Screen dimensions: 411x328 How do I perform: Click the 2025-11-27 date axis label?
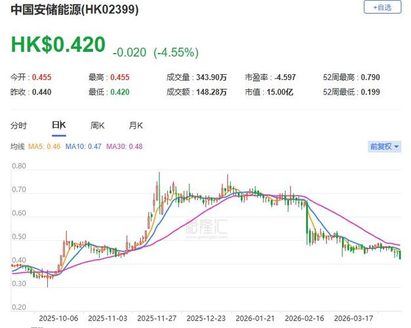tap(157, 318)
